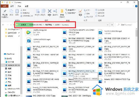
Task: Click the X button beside address bar
Action: tap(112, 25)
